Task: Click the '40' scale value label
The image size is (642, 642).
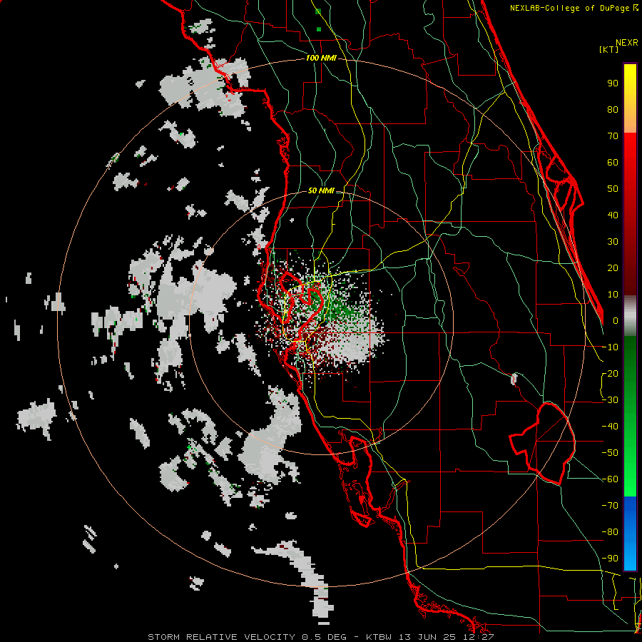Action: coord(613,215)
